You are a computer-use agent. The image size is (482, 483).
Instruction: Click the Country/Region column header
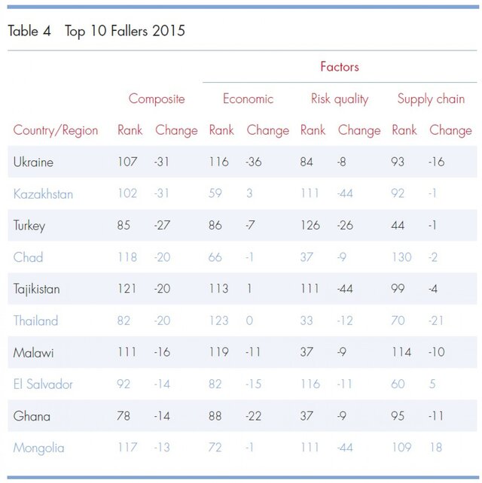coord(56,130)
